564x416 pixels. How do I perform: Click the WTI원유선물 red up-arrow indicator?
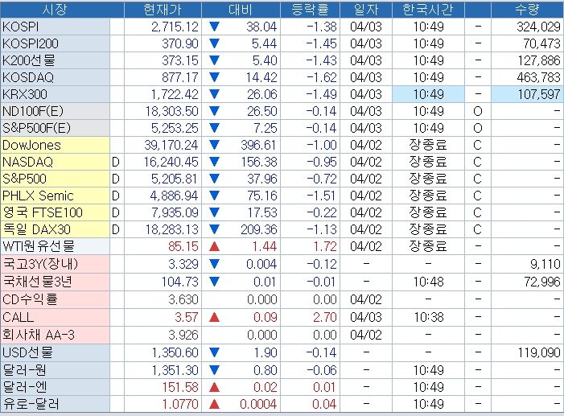tap(214, 246)
